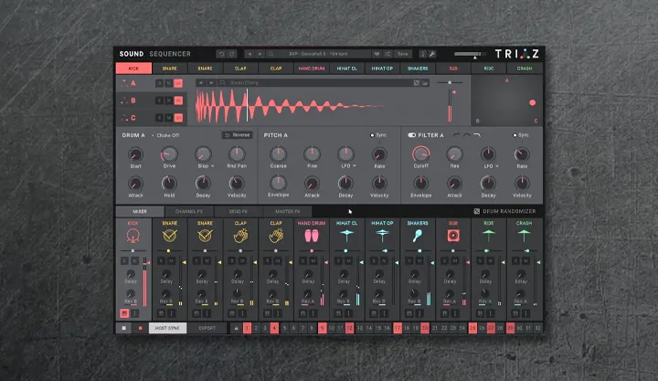Click the Drum Randomizer button
Viewport: 658px width, 381px height.
point(505,211)
